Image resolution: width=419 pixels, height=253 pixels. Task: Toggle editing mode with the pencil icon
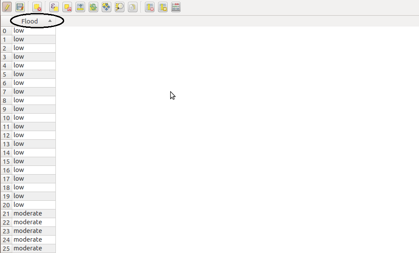(7, 7)
